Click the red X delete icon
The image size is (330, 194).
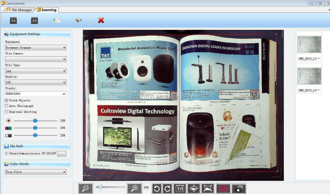pyautogui.click(x=101, y=20)
